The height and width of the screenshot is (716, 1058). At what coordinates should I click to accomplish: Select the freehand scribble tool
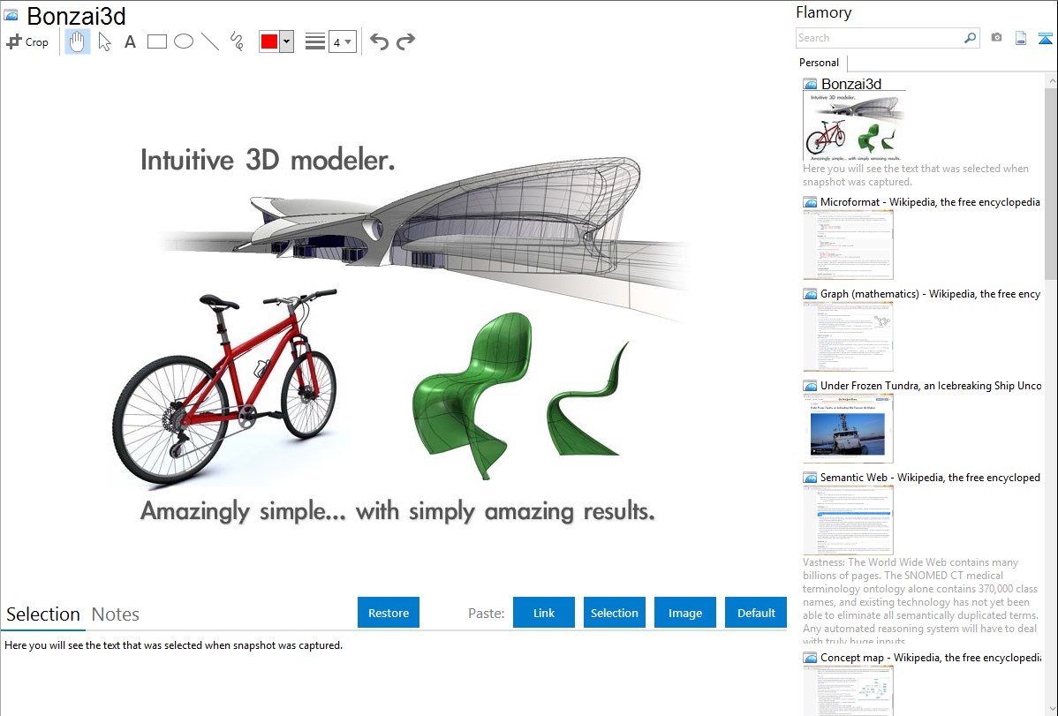(237, 41)
